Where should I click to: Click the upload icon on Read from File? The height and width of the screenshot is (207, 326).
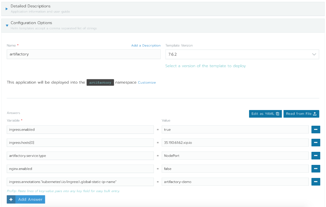pyautogui.click(x=315, y=114)
